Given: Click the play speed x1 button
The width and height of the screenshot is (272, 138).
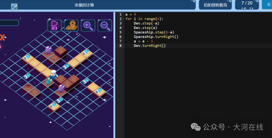Looking at the screenshot, I should 54,26.
